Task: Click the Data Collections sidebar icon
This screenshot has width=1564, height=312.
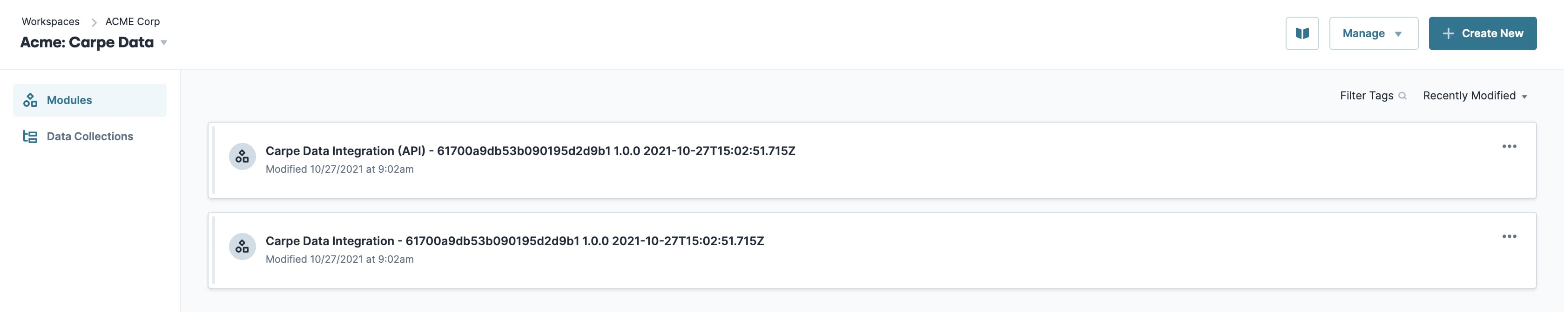Action: (x=30, y=136)
